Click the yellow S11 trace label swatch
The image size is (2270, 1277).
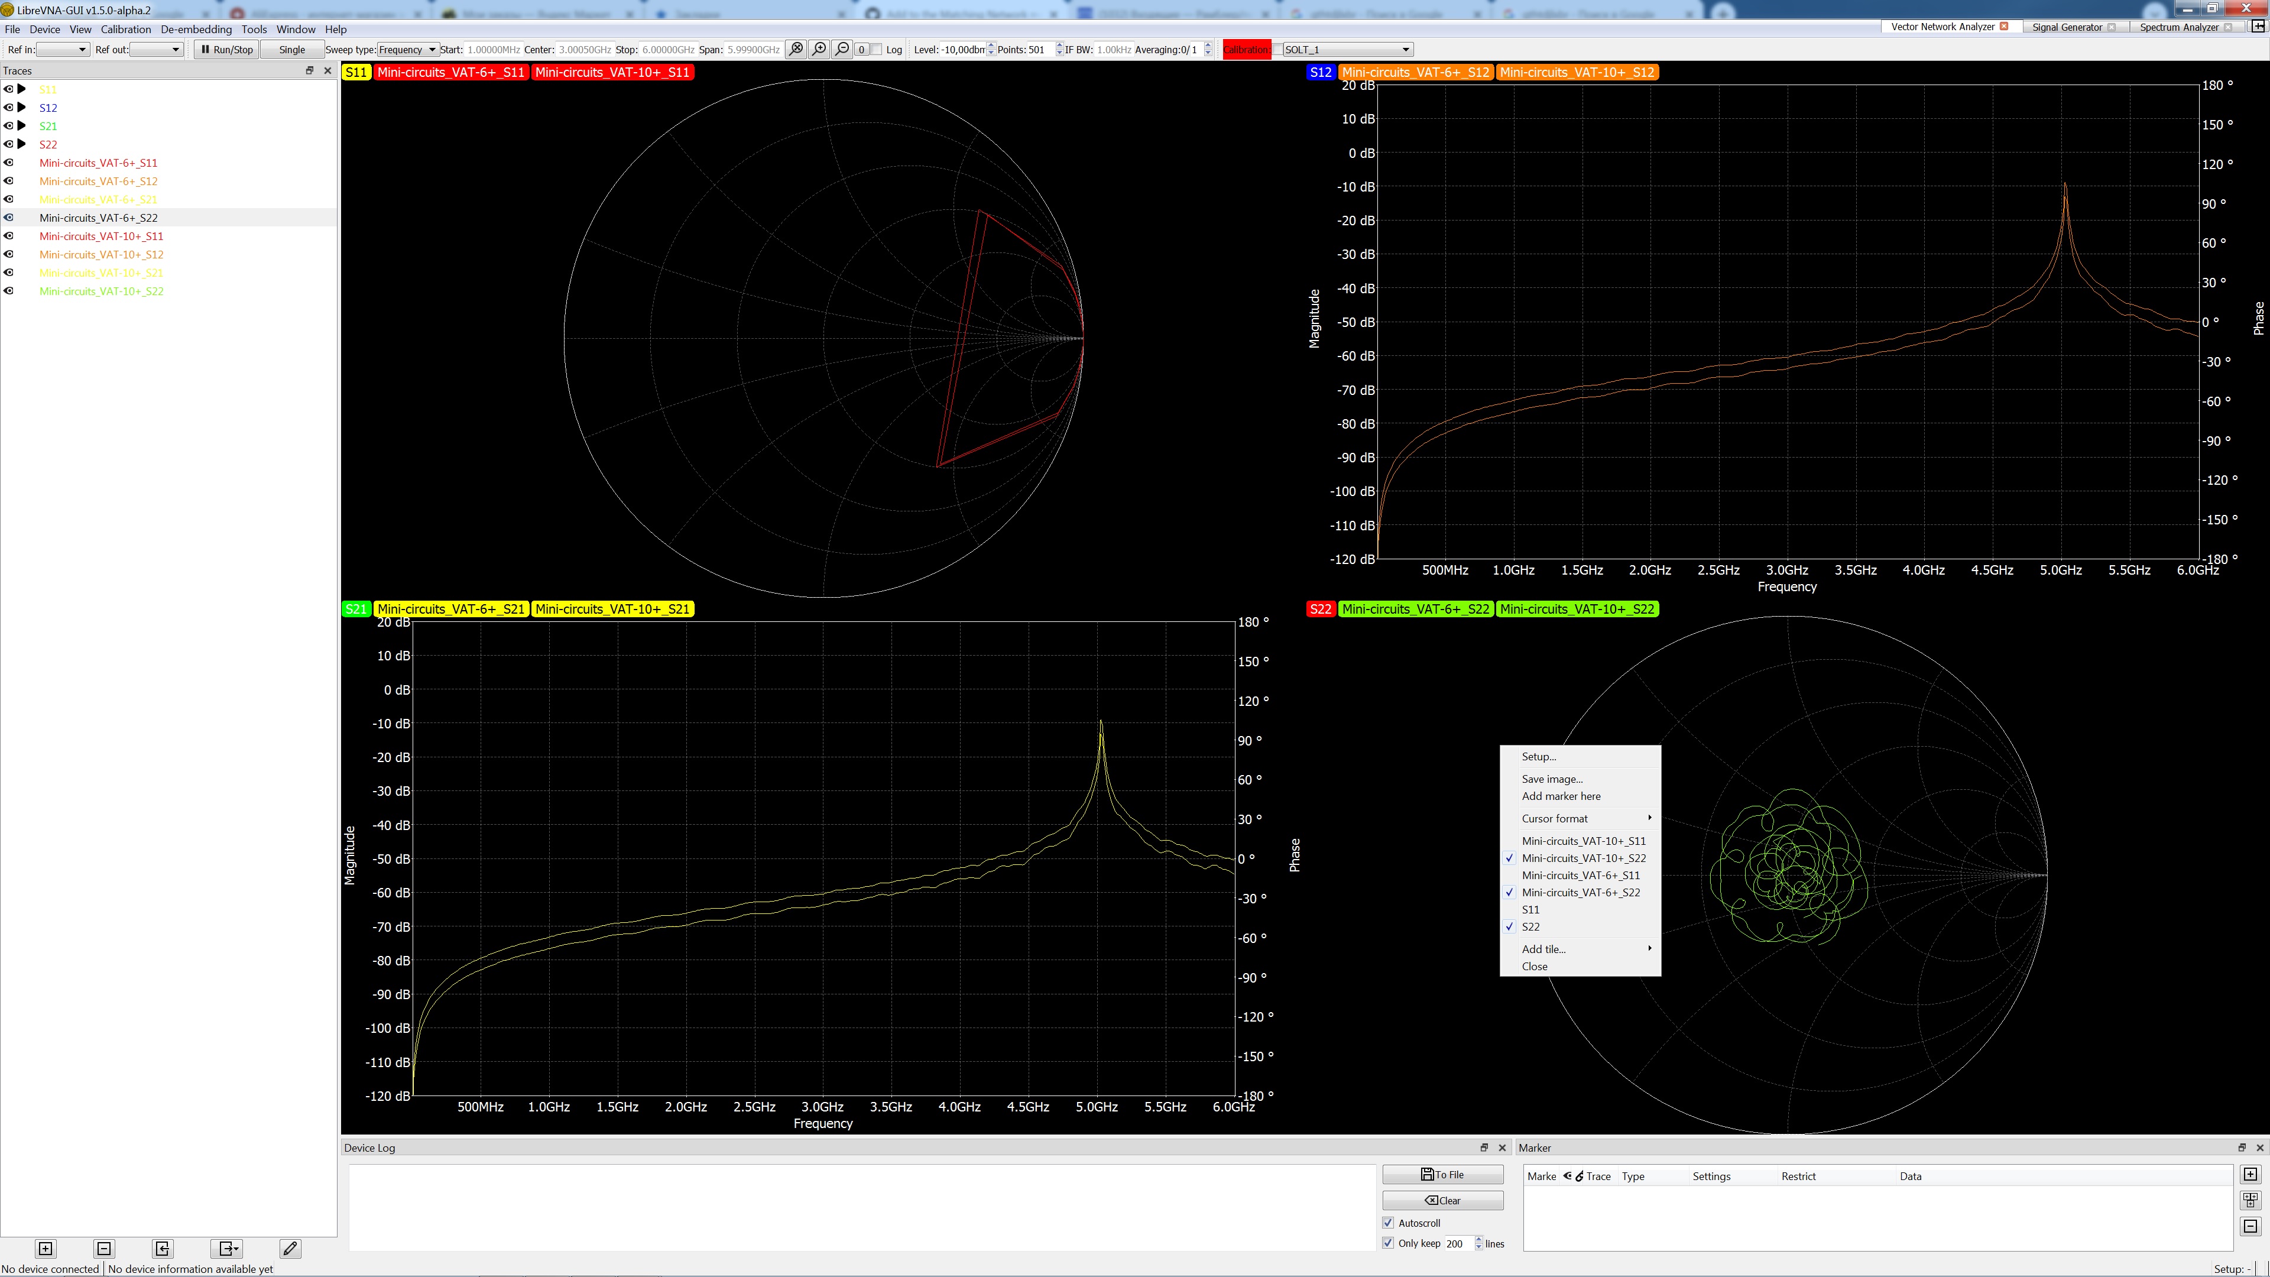click(356, 72)
